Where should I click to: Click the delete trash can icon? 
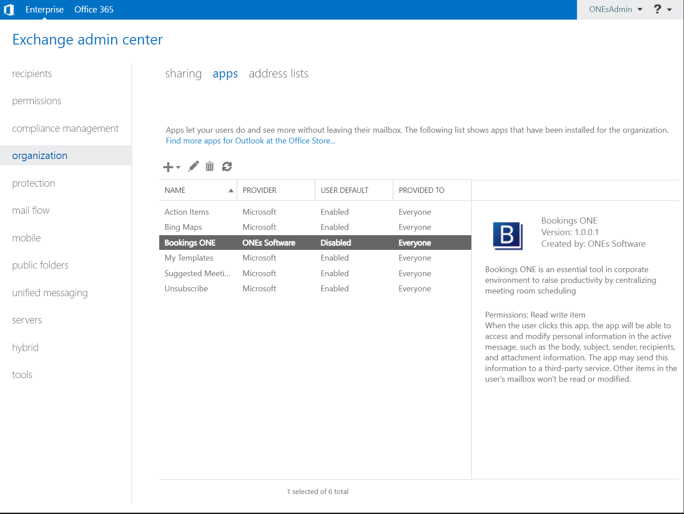[210, 167]
